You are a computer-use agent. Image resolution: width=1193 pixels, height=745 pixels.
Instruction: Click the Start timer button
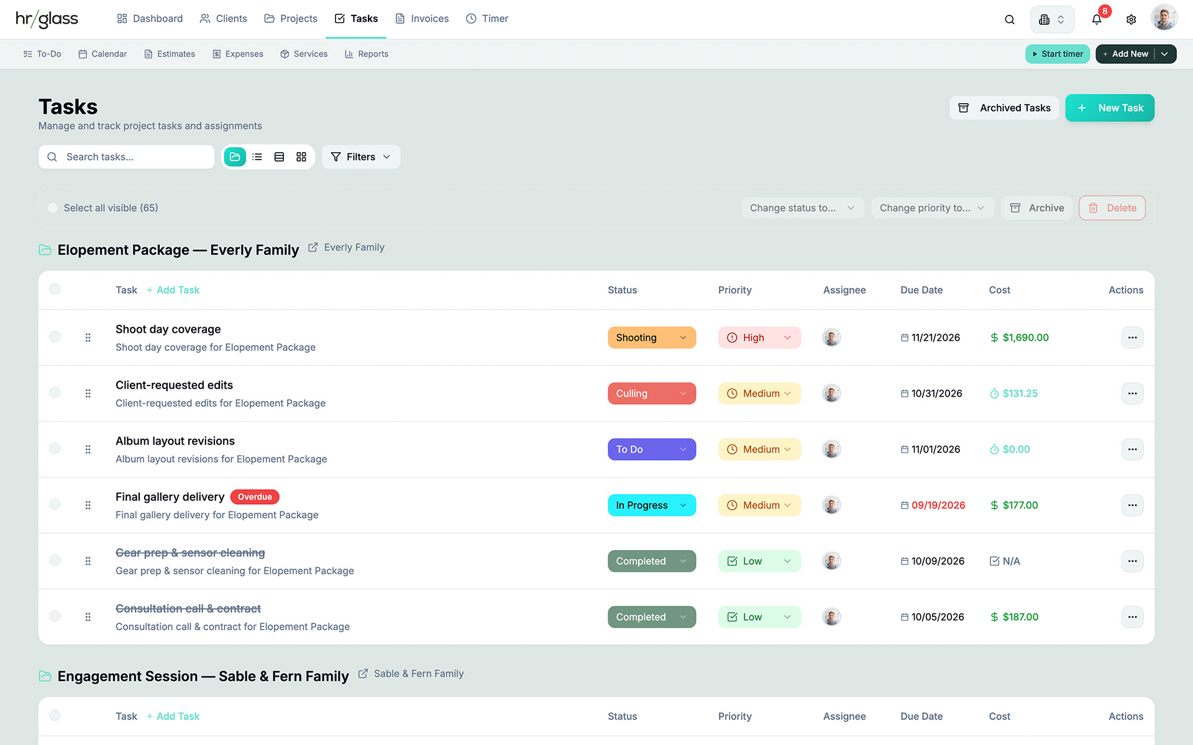[x=1058, y=54]
